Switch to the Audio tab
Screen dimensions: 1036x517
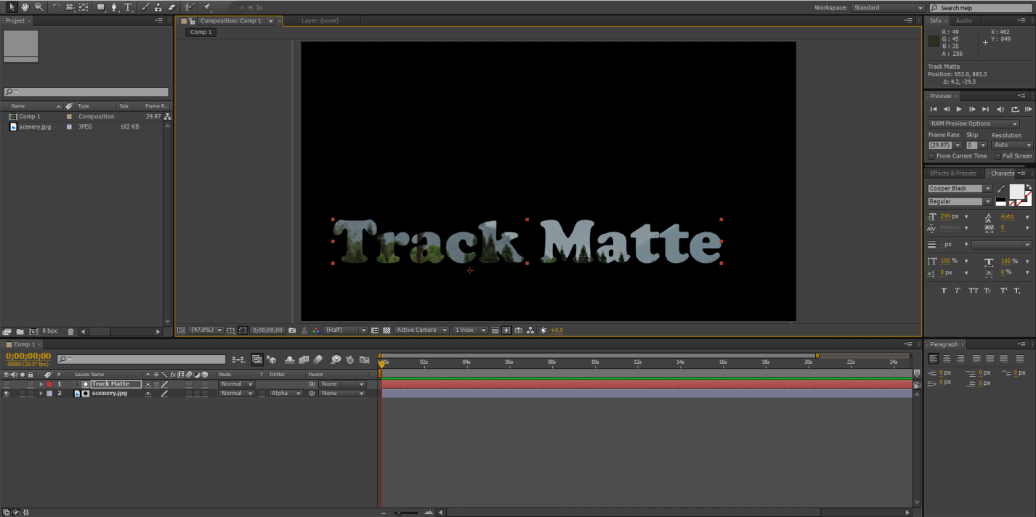coord(965,20)
